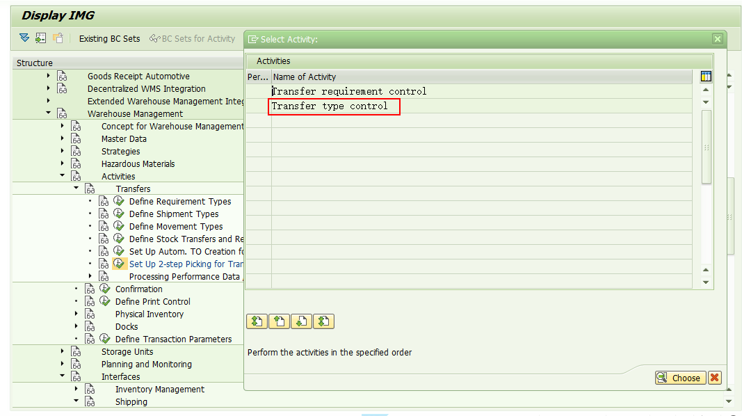742x416 pixels.
Task: Expand the Storage Units node
Action: point(62,351)
